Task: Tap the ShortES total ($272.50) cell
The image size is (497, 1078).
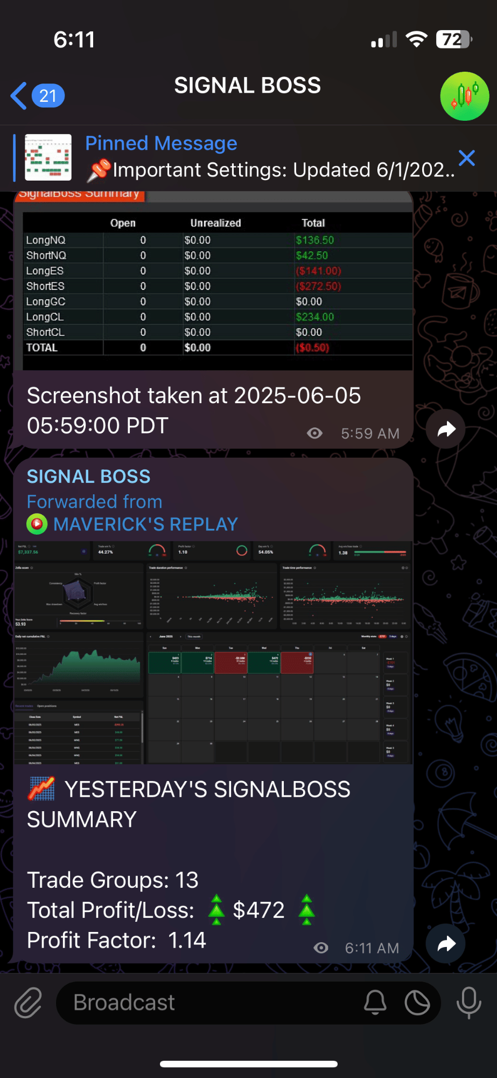Action: point(318,286)
